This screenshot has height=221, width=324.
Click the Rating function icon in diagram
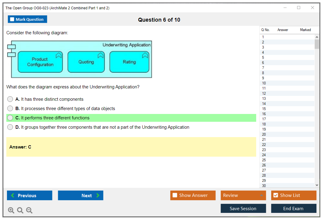[x=145, y=55]
